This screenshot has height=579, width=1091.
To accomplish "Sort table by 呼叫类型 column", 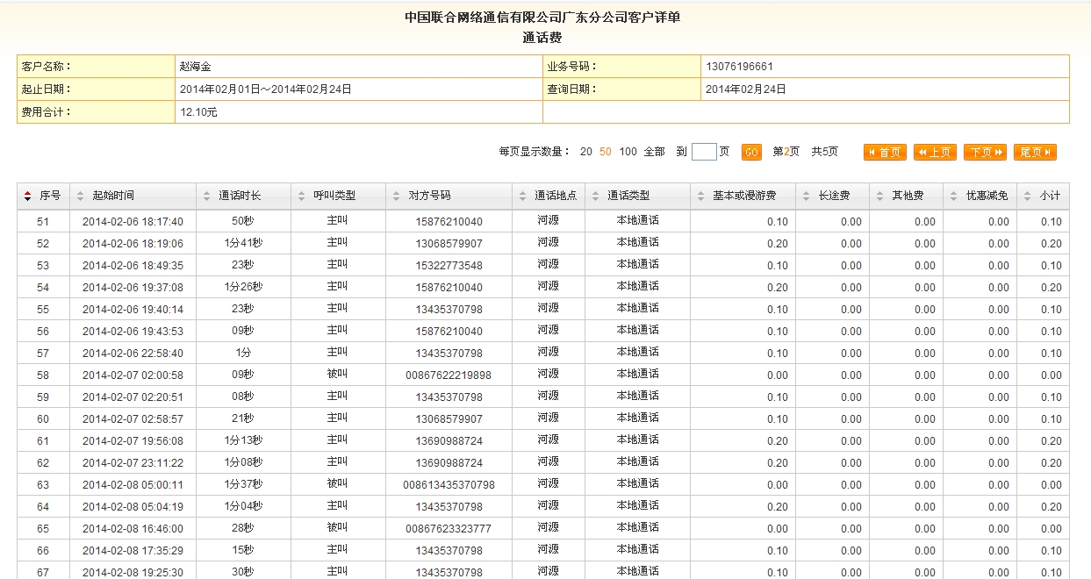I will tap(334, 196).
